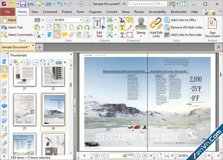Open the Accessibility ribbon tab

click(157, 12)
